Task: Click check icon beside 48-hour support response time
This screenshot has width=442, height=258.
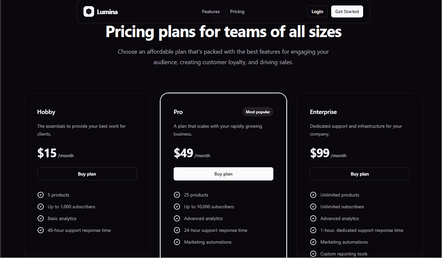Action: pyautogui.click(x=41, y=230)
